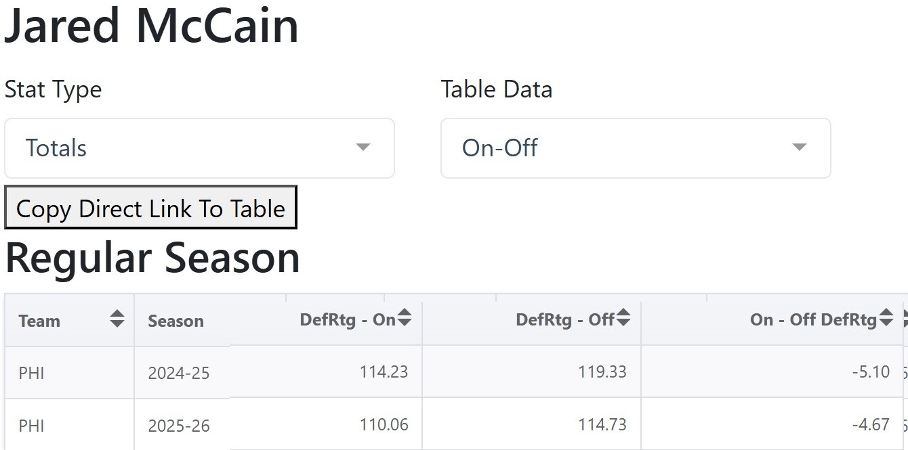Click sort arrows beside DefRtg - Off

(623, 317)
